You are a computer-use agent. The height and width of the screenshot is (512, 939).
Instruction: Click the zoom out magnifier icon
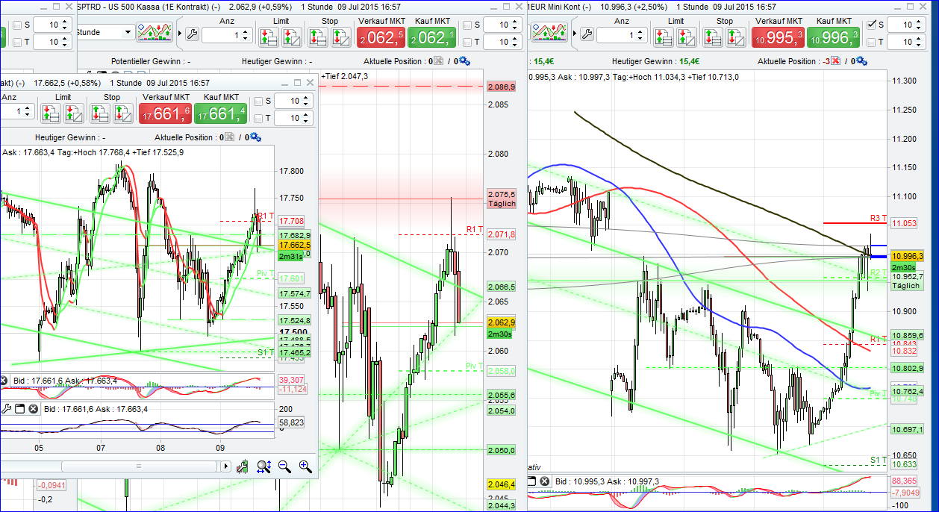coord(284,466)
